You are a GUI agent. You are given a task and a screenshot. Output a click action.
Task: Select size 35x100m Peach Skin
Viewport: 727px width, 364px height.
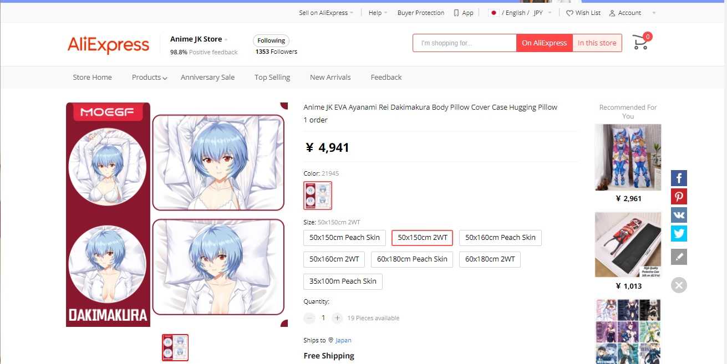click(343, 281)
